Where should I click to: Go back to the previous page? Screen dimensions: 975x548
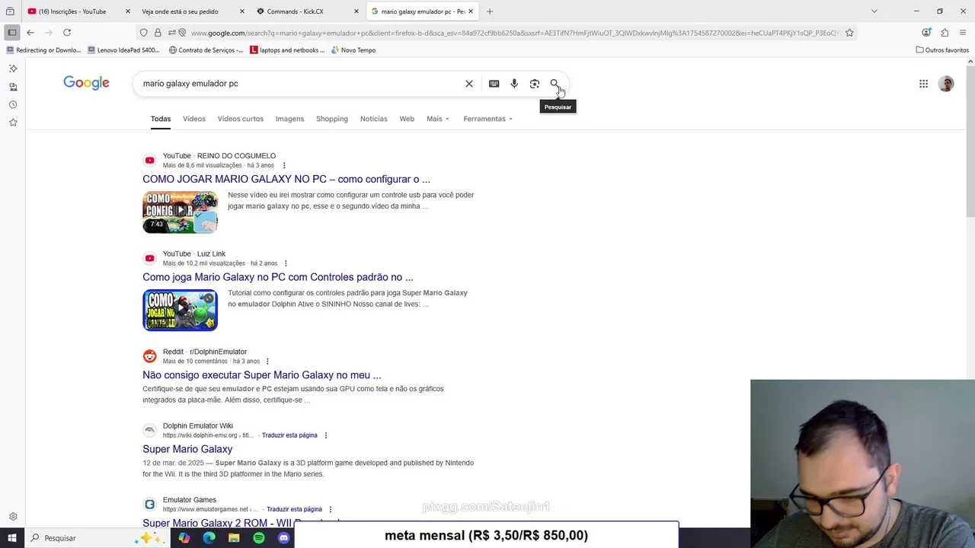tap(30, 33)
